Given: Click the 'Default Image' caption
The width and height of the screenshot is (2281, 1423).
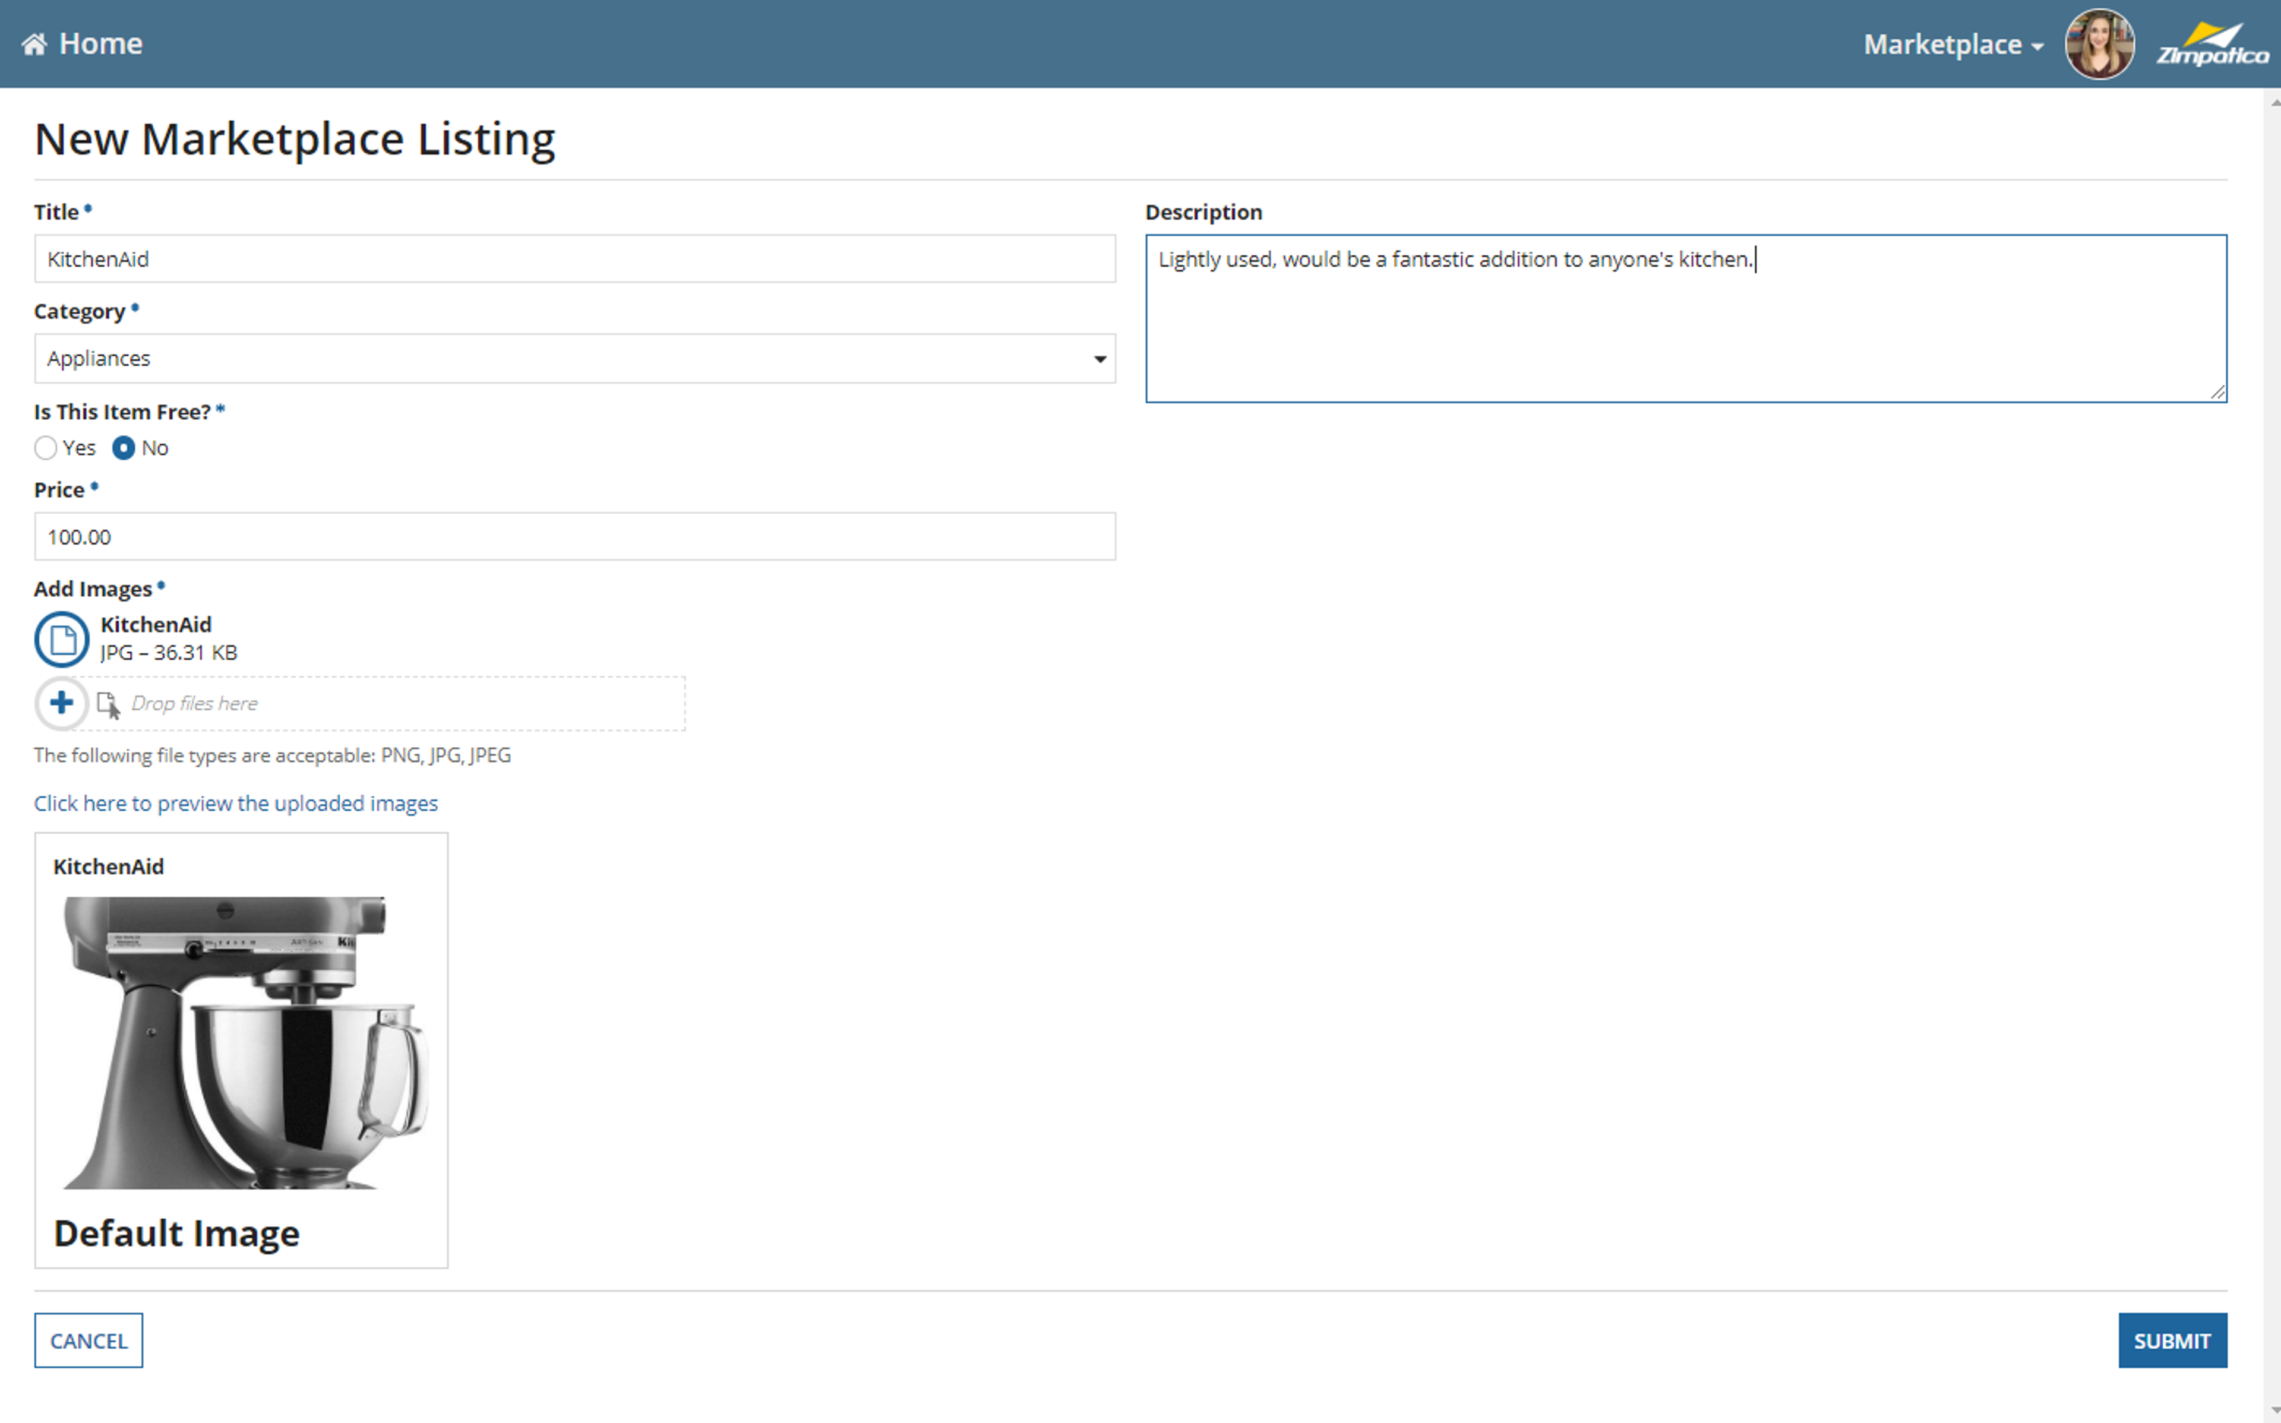Looking at the screenshot, I should [x=177, y=1233].
